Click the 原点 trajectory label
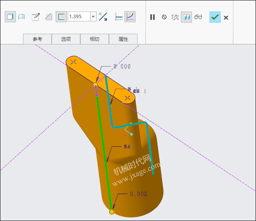Image resolution: width=256 pixels, height=221 pixels. point(127,147)
